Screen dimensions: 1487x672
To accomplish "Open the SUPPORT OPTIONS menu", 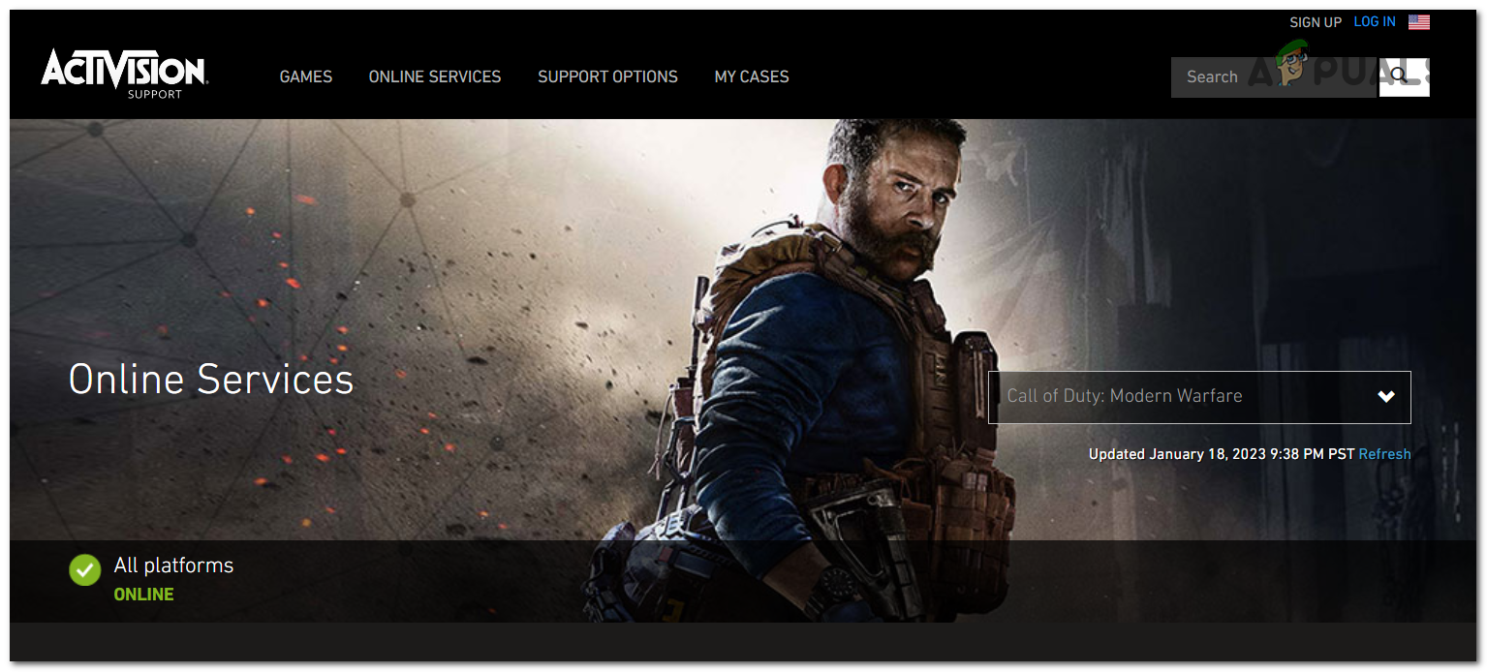I will pos(607,76).
